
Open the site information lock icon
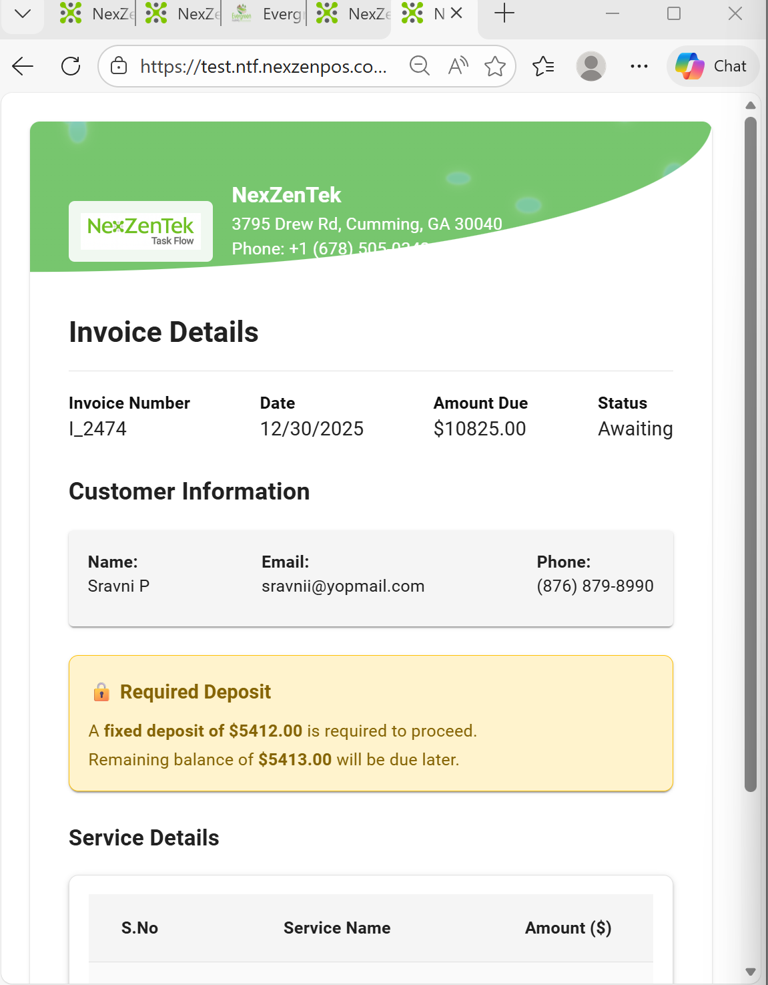tap(119, 66)
